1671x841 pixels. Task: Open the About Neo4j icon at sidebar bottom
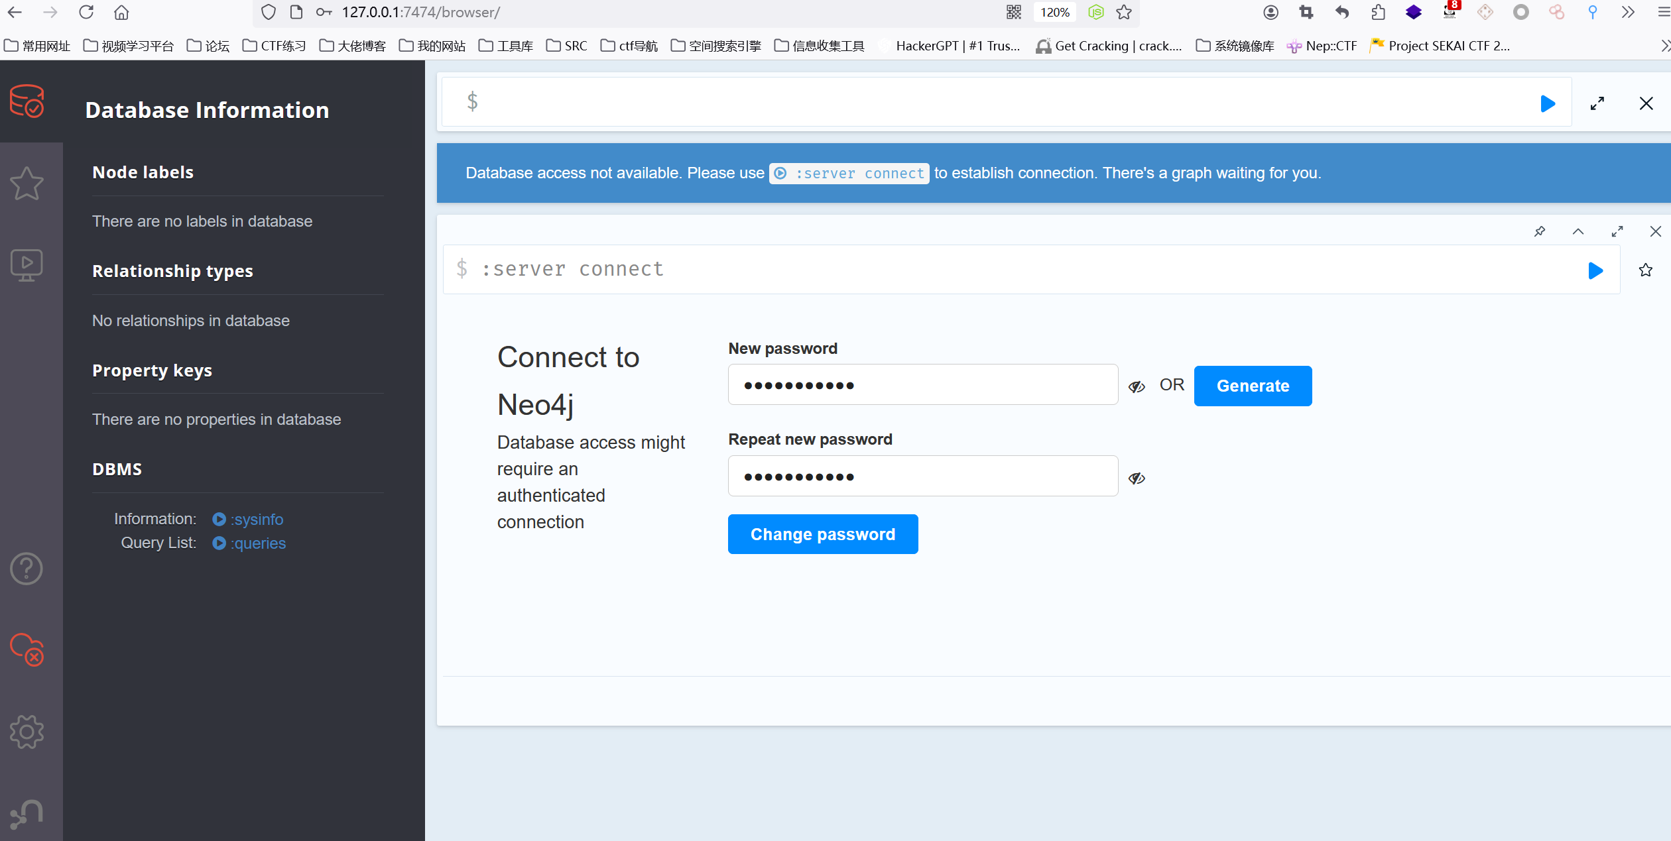pyautogui.click(x=27, y=814)
